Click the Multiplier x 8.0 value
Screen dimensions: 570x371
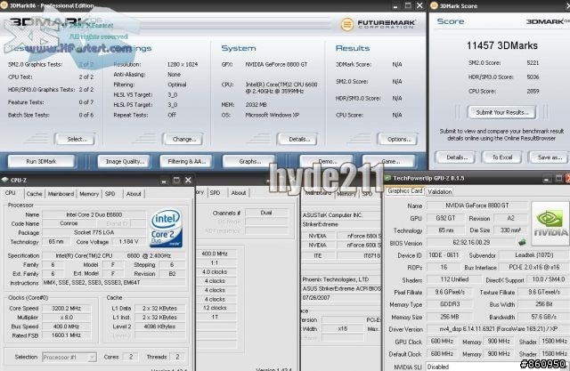67,318
